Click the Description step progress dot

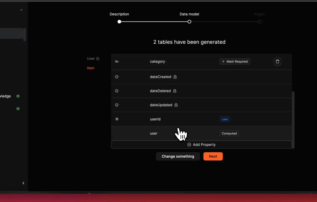click(119, 22)
